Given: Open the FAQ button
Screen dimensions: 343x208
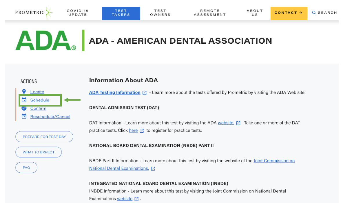Looking at the screenshot, I should [x=26, y=168].
